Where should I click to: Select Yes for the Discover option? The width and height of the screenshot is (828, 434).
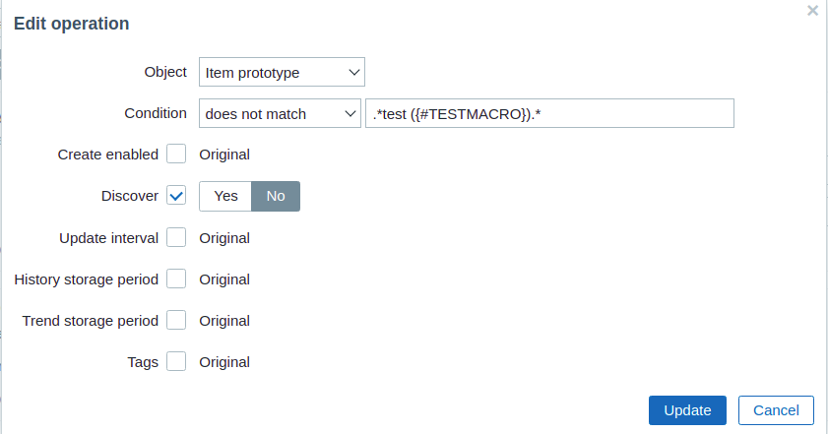225,196
